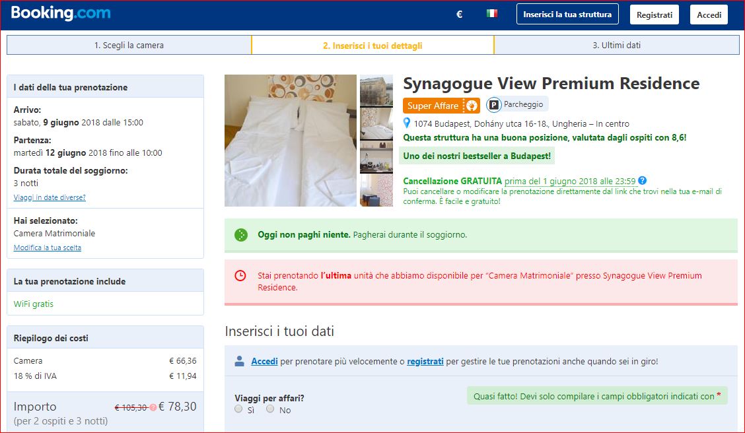Viewport: 745px width, 433px height.
Task: Click Inserisci la tua struttura button
Action: click(567, 15)
